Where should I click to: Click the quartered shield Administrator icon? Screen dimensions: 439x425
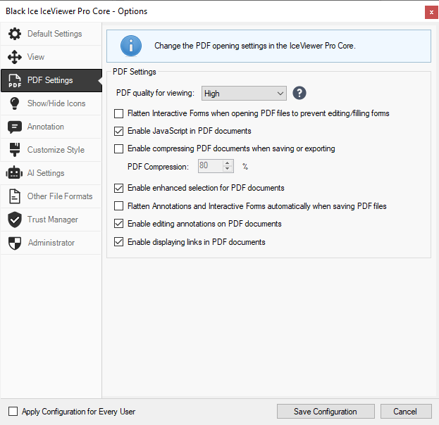click(x=15, y=243)
